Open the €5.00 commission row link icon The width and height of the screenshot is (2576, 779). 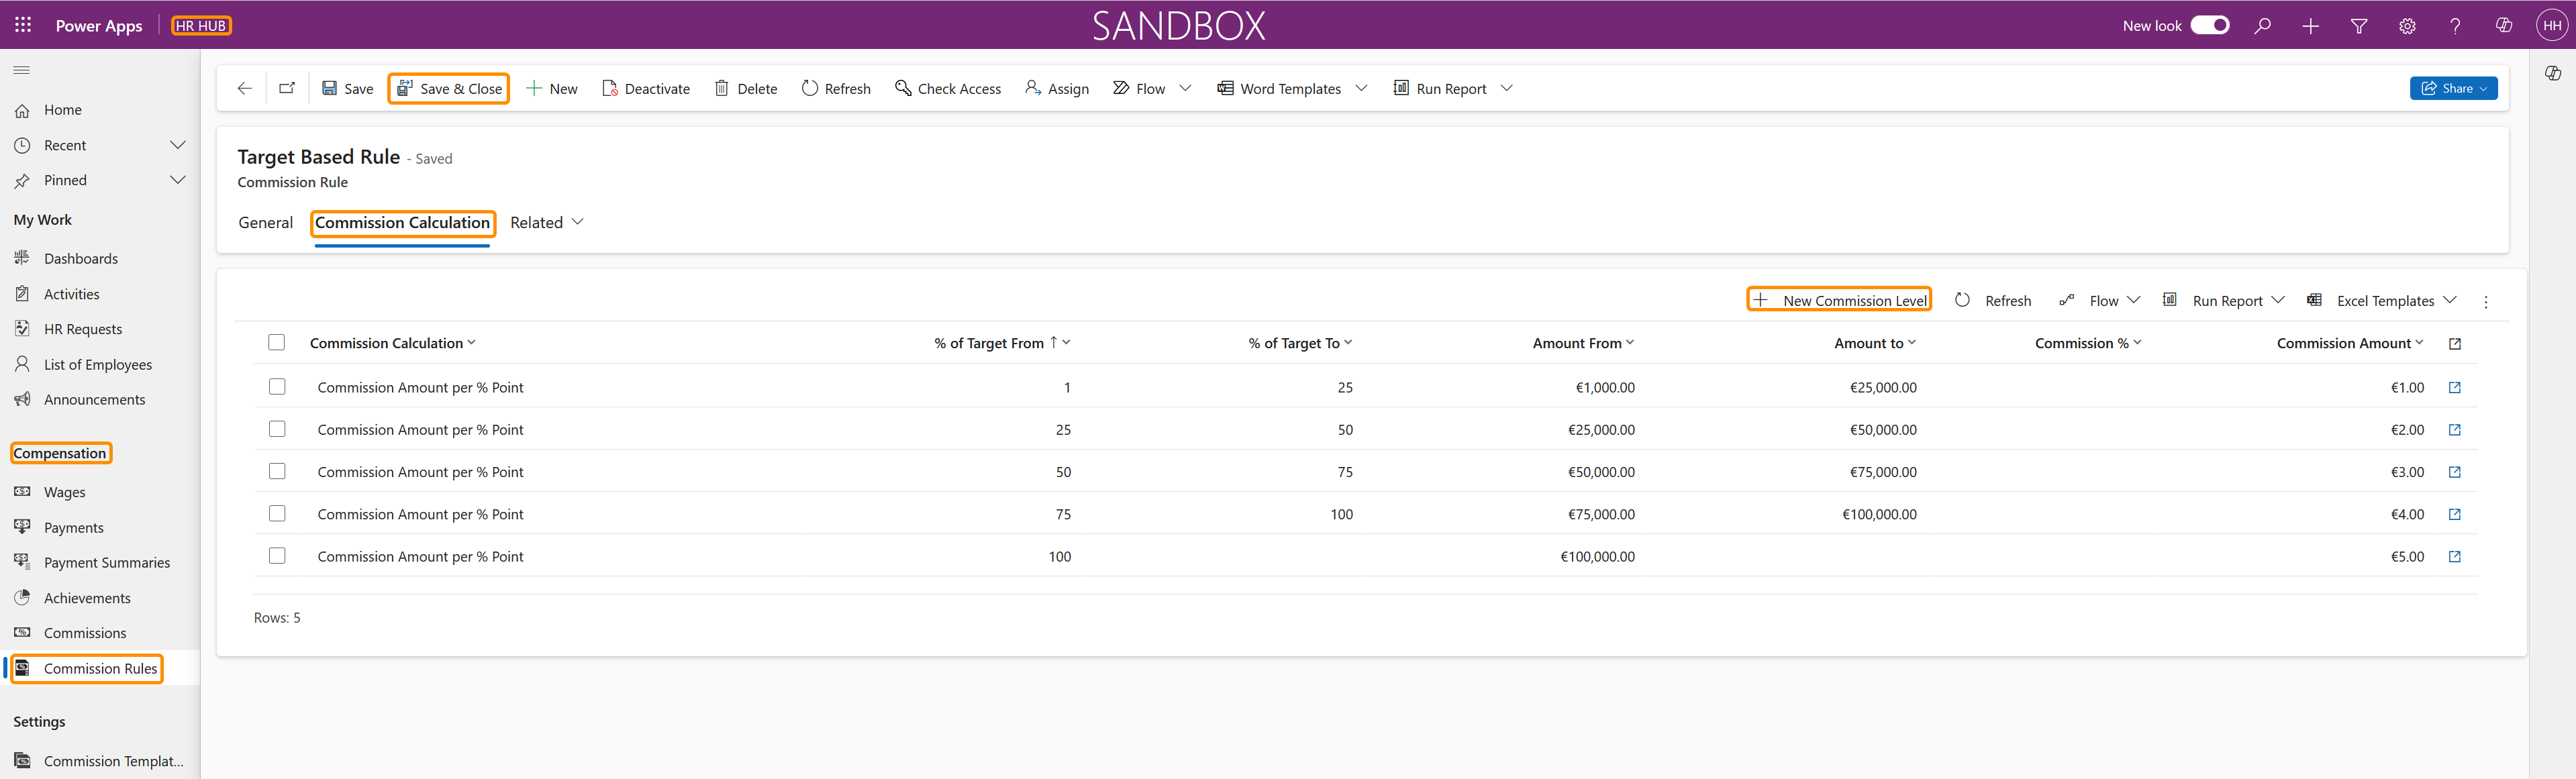[x=2454, y=557]
